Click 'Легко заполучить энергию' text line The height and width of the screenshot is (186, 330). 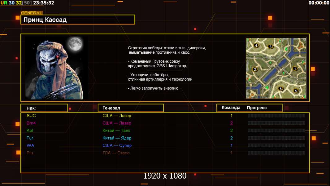click(x=154, y=88)
